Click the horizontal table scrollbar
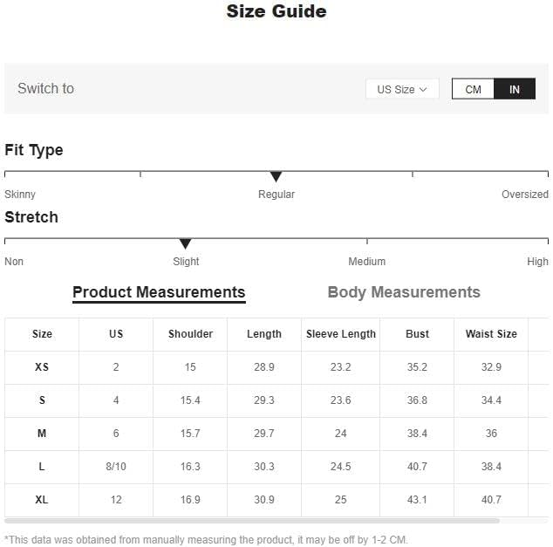Viewport: 553px width, 547px height. pyautogui.click(x=252, y=521)
